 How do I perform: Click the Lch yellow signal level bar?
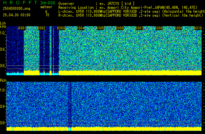pyautogui.click(x=130, y=73)
